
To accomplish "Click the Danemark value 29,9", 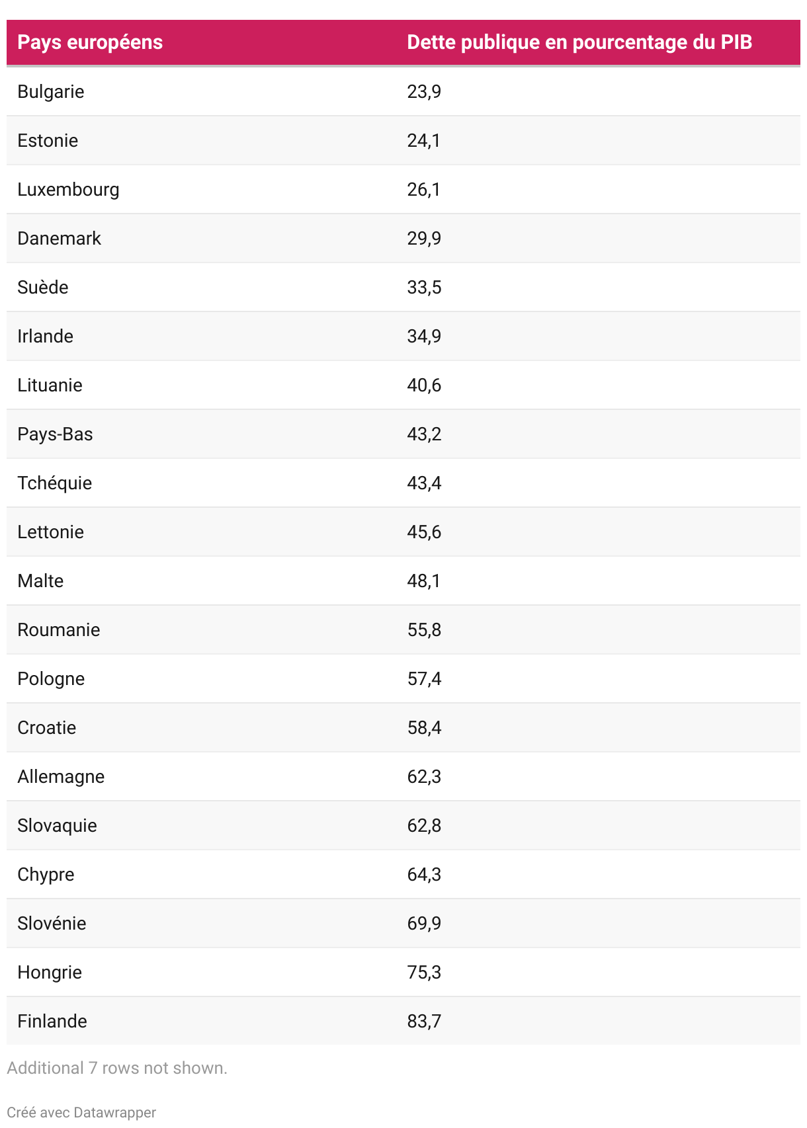I will 424,239.
